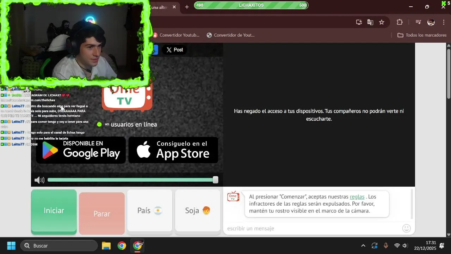Image resolution: width=451 pixels, height=254 pixels.
Task: Click the sync tray icon
Action: (375, 246)
